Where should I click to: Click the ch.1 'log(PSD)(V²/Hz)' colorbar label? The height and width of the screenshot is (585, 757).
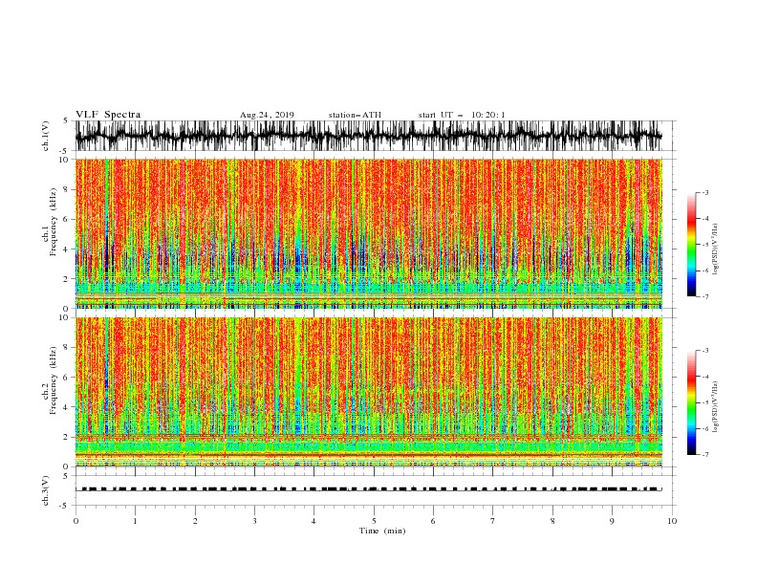716,249
